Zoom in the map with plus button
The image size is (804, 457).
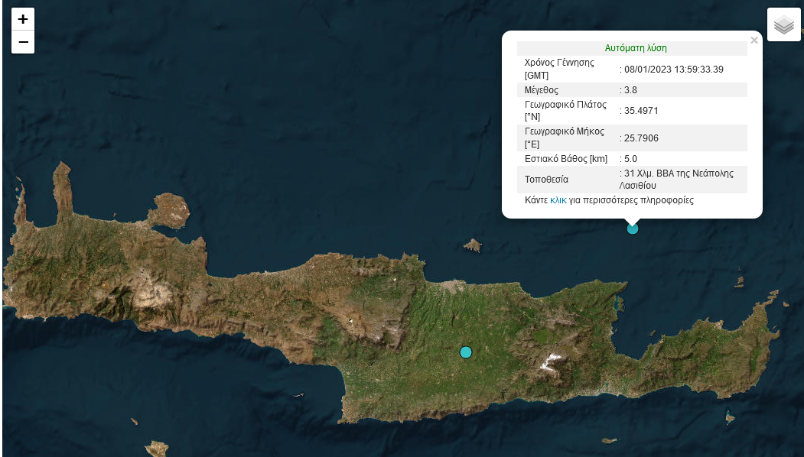(23, 20)
